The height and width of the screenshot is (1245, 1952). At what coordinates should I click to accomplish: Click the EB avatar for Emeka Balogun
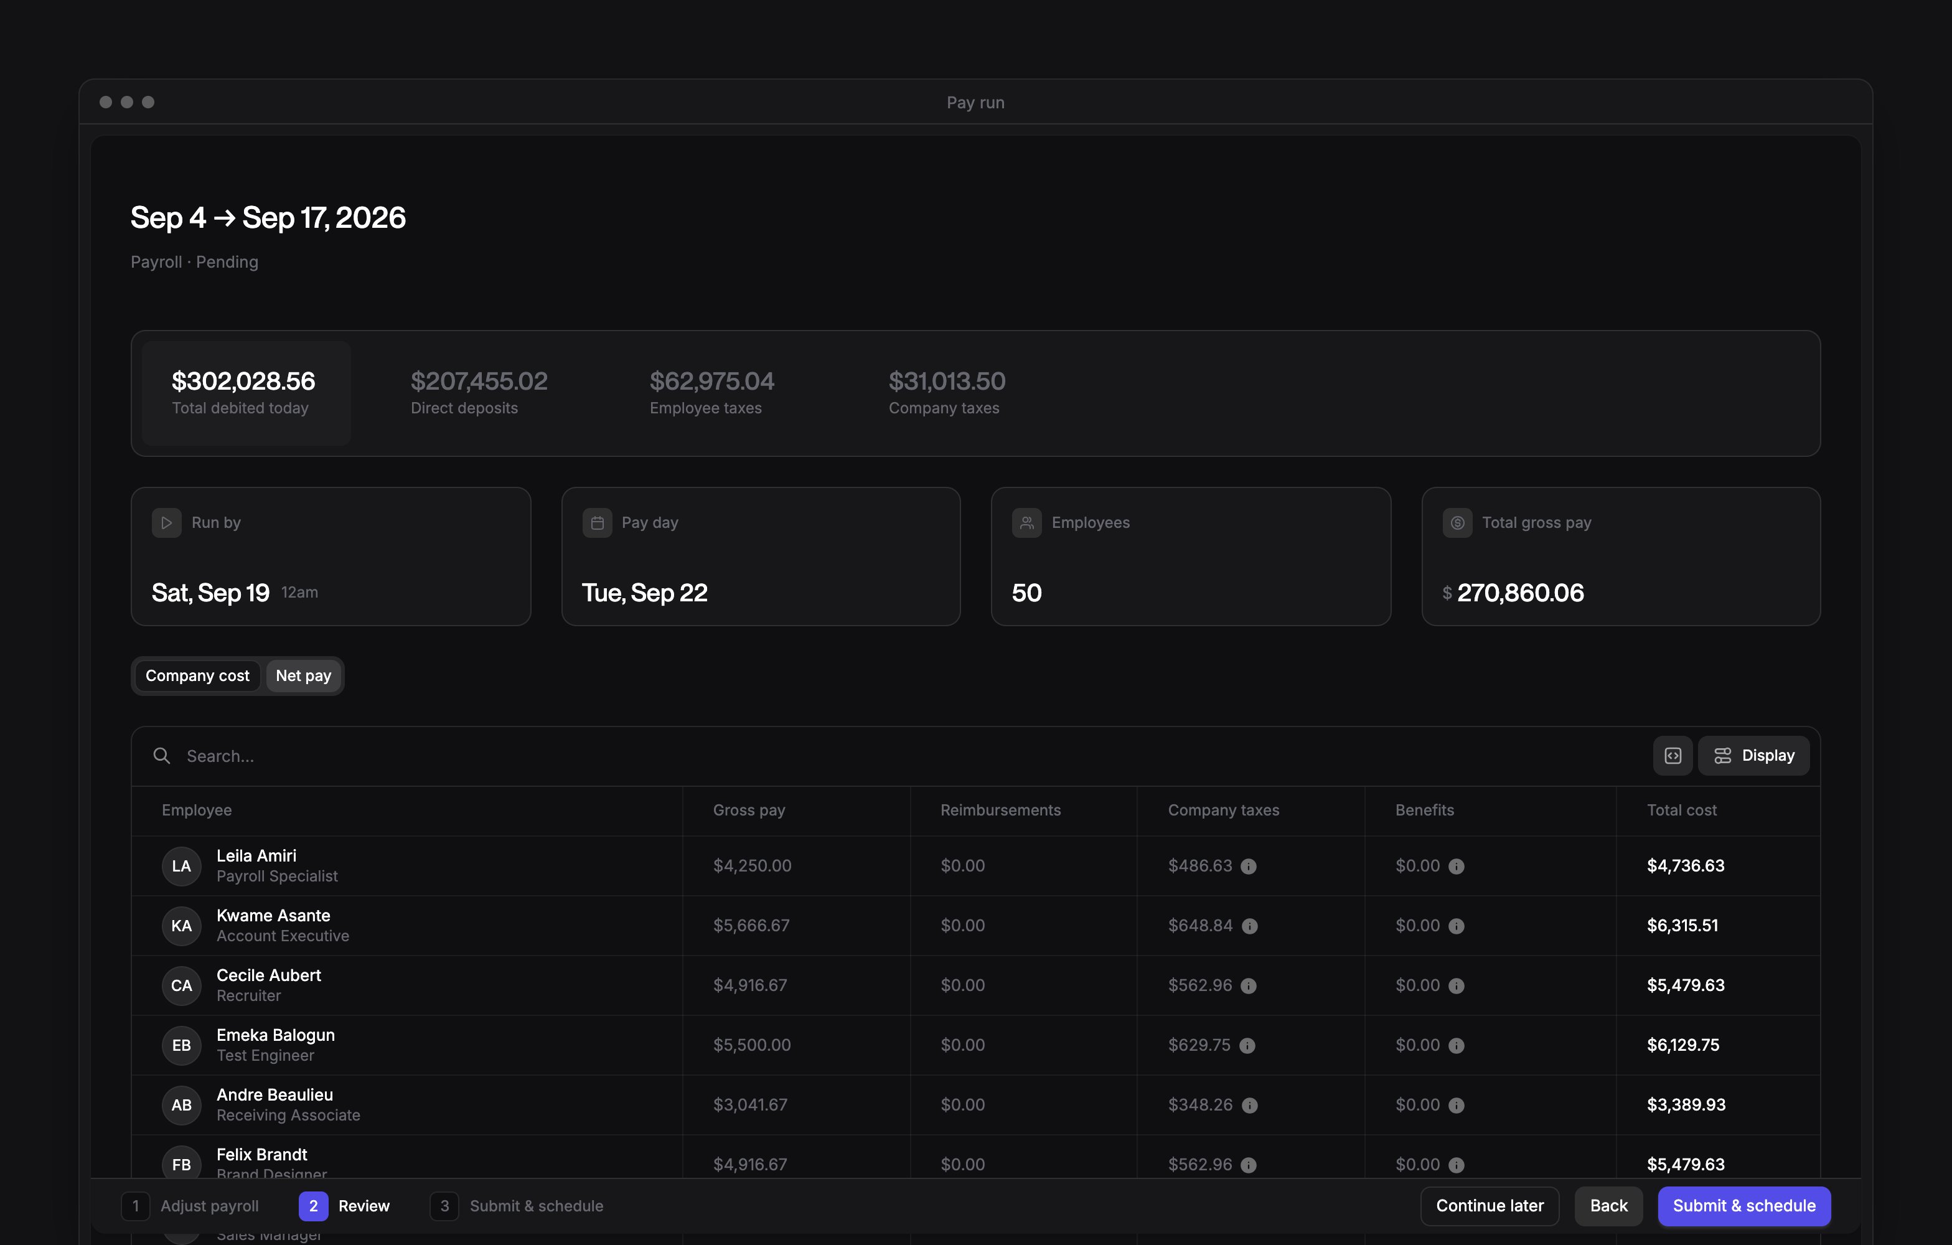click(x=182, y=1046)
